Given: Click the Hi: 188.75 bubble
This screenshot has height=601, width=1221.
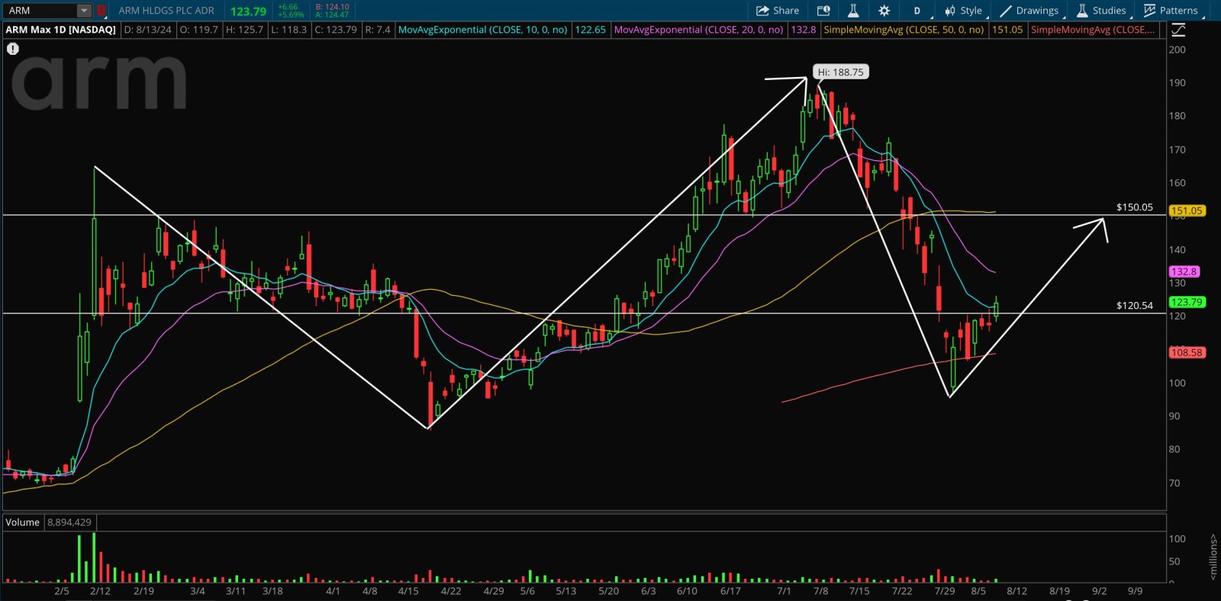Looking at the screenshot, I should coord(841,72).
